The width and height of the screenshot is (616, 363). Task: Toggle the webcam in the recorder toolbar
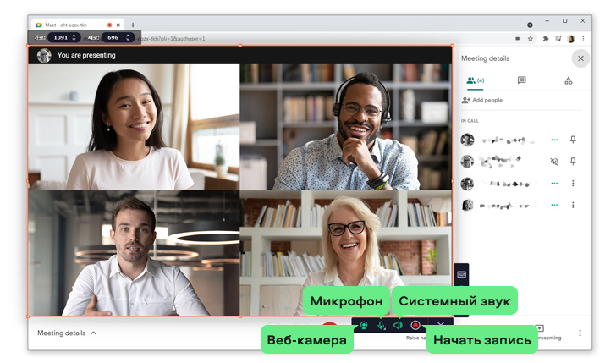(x=364, y=326)
